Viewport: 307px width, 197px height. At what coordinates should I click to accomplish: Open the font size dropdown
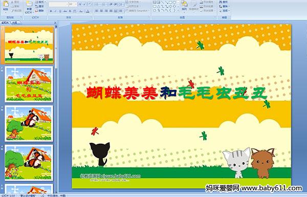pyautogui.click(x=73, y=4)
